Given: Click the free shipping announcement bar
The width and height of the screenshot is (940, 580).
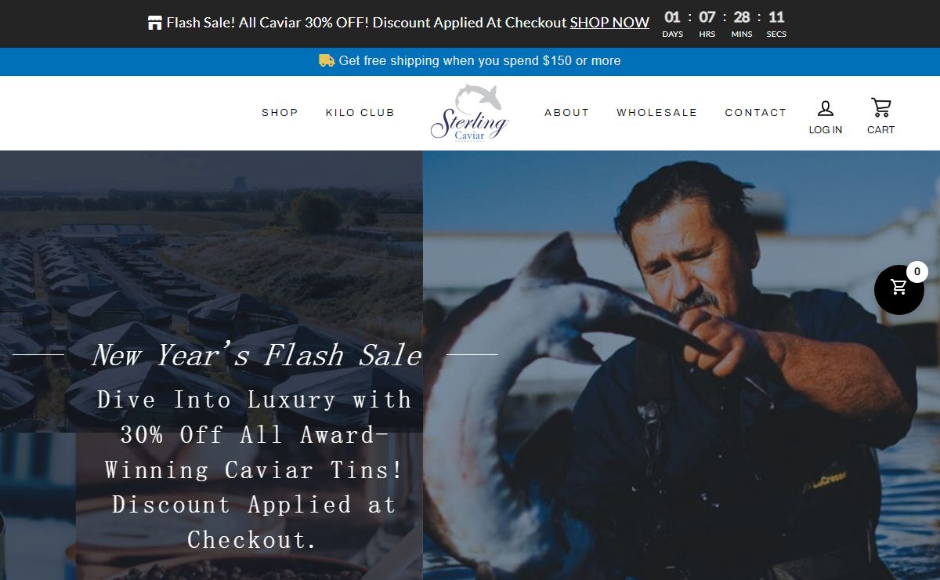Looking at the screenshot, I should tap(470, 61).
